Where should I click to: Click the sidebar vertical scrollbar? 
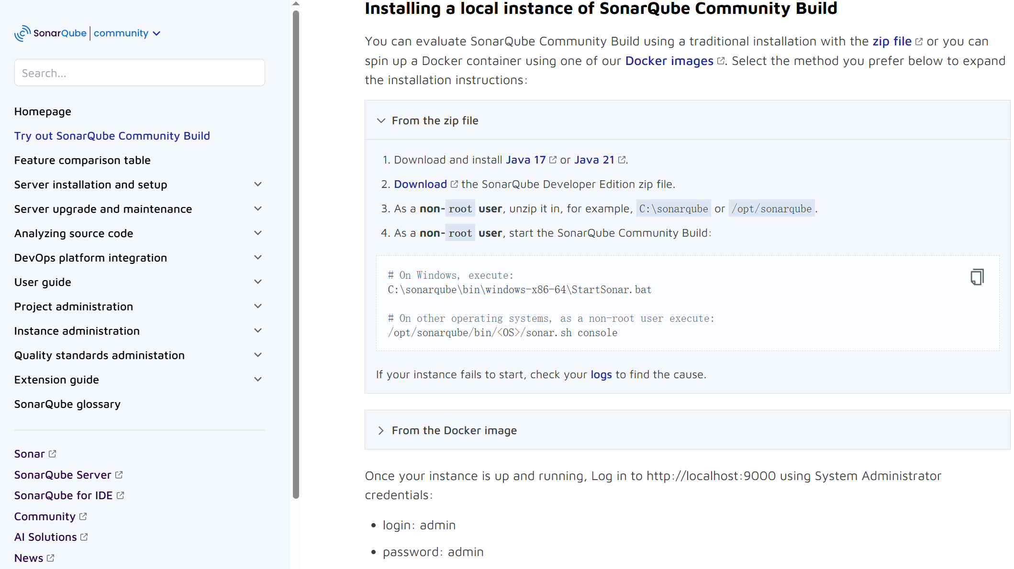(296, 254)
